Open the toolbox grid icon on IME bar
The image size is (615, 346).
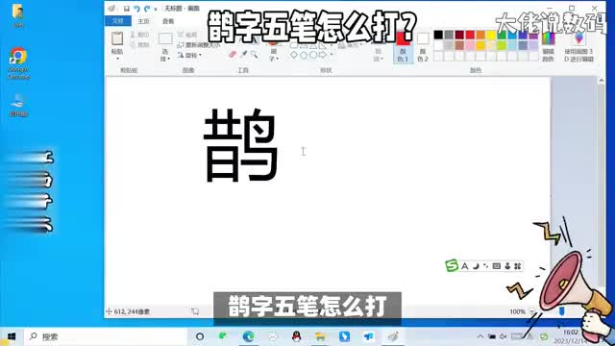(x=518, y=266)
